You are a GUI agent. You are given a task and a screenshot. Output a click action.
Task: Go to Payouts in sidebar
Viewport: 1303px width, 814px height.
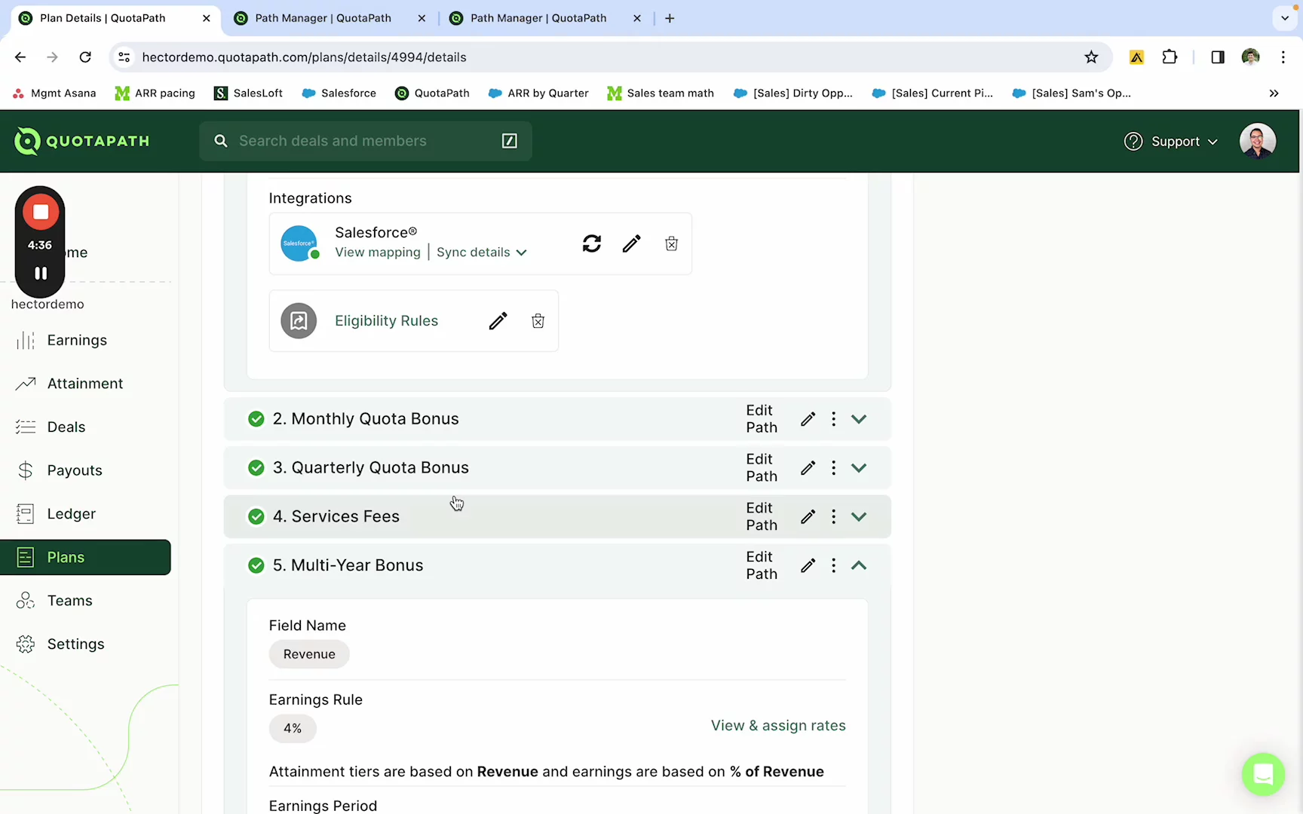point(74,470)
